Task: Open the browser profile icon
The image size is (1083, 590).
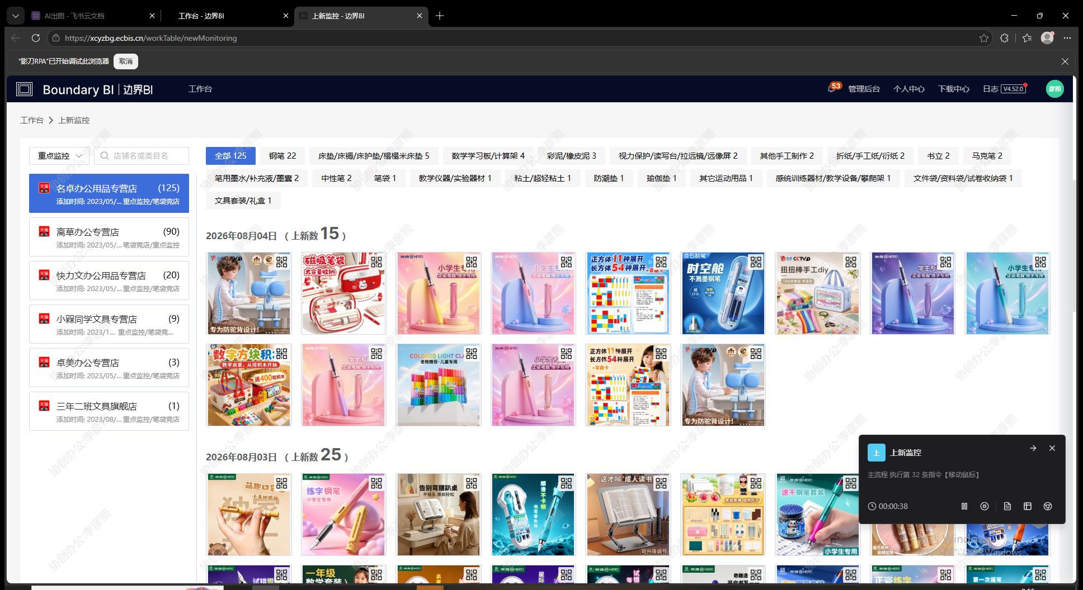Action: pyautogui.click(x=1047, y=38)
